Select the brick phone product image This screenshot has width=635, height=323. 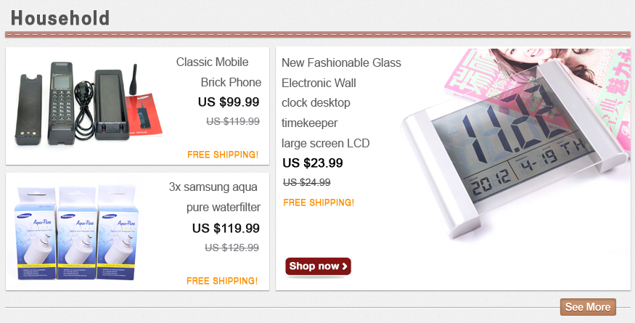(89, 105)
